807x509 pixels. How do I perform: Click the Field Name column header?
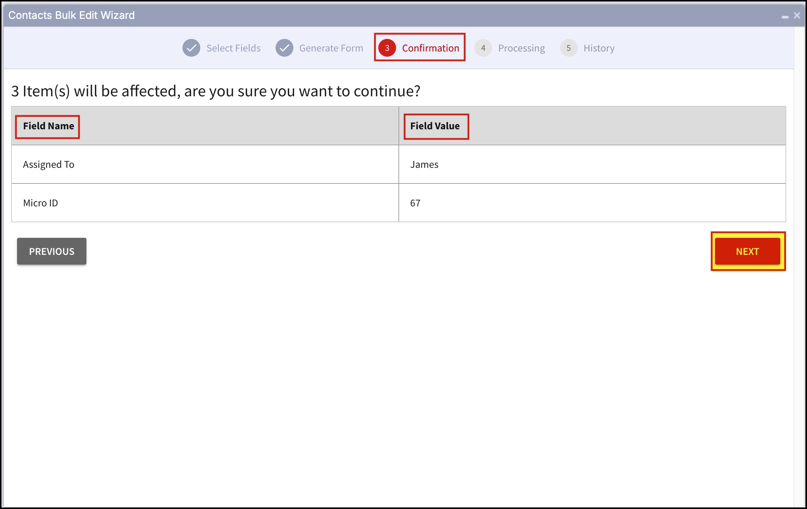tap(49, 126)
